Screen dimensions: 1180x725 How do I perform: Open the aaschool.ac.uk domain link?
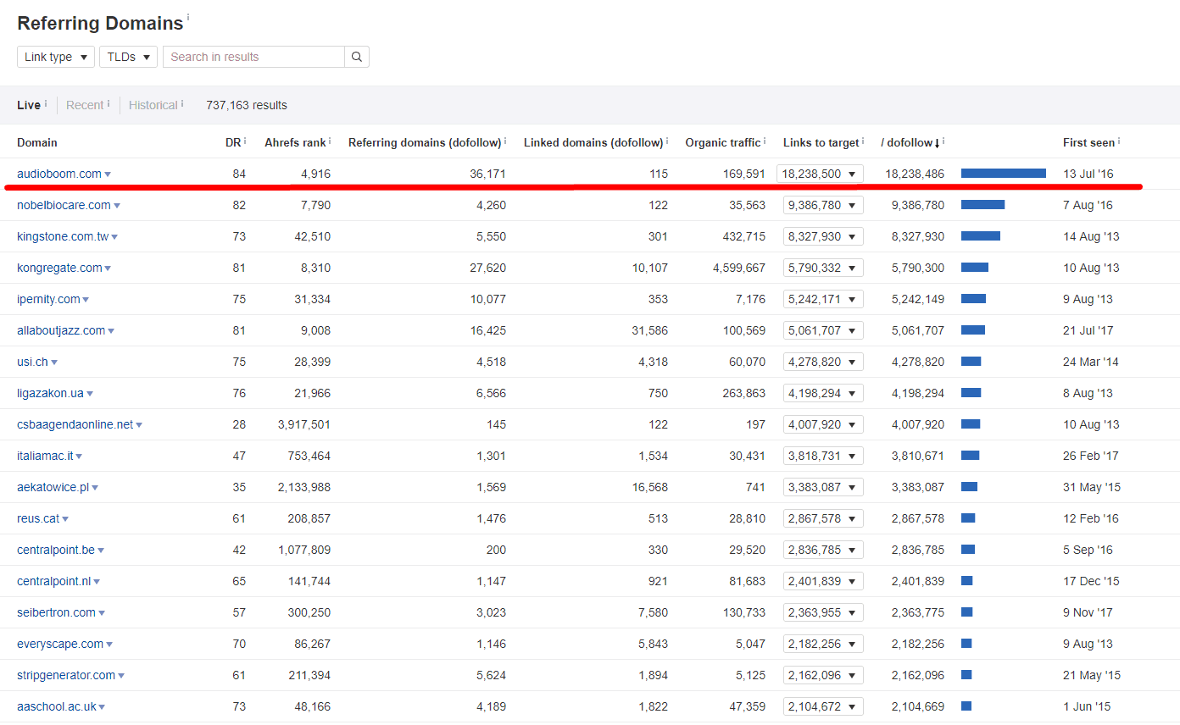tap(55, 706)
